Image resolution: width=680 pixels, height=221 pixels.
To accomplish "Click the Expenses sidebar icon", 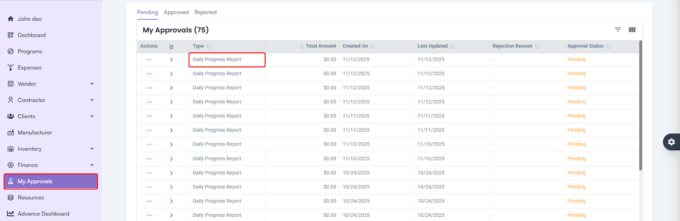I will point(11,68).
